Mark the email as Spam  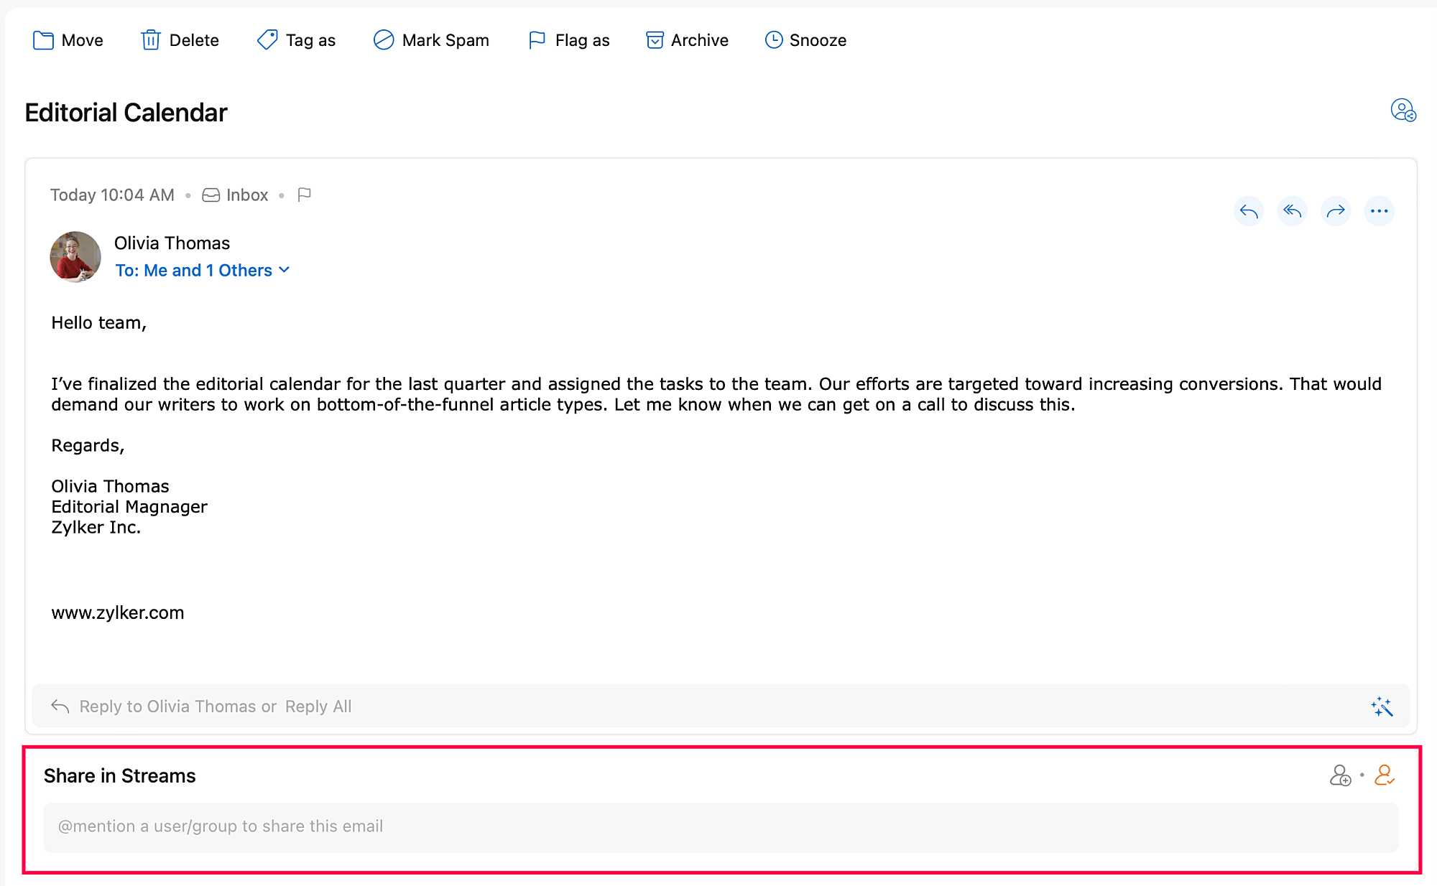pos(431,40)
